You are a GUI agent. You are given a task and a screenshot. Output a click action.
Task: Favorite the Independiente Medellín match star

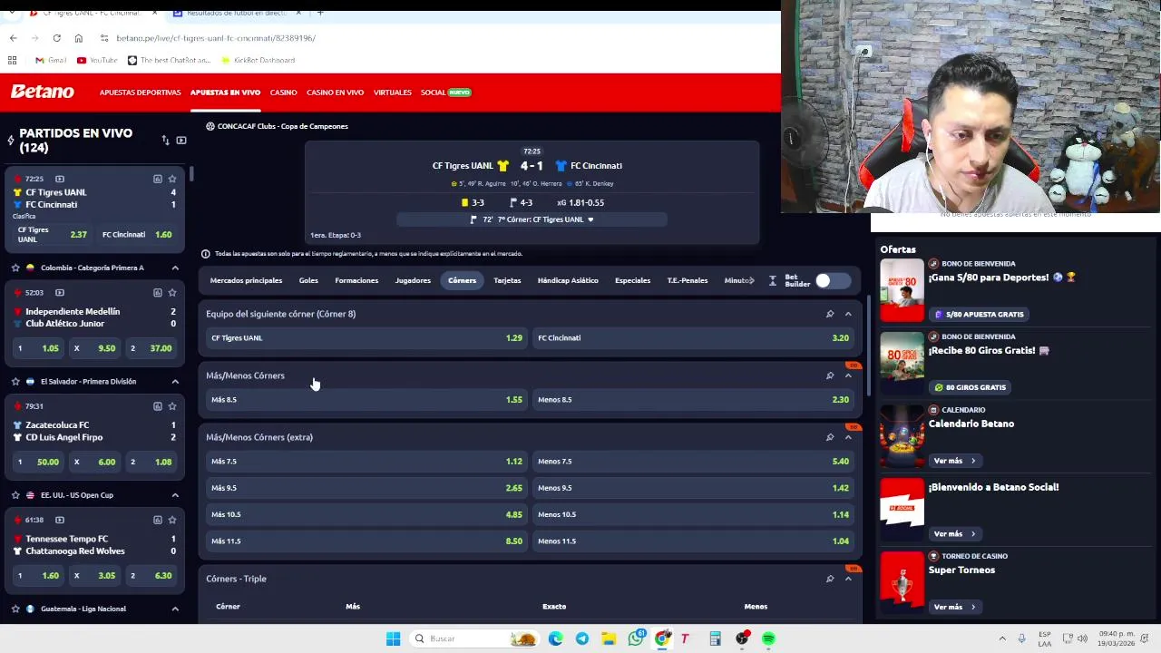pos(172,292)
